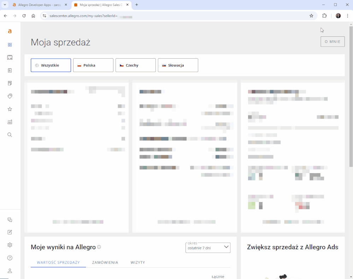Screen dimensions: 353x279
Task: Open the browser extensions puzzle icon
Action: [324, 16]
